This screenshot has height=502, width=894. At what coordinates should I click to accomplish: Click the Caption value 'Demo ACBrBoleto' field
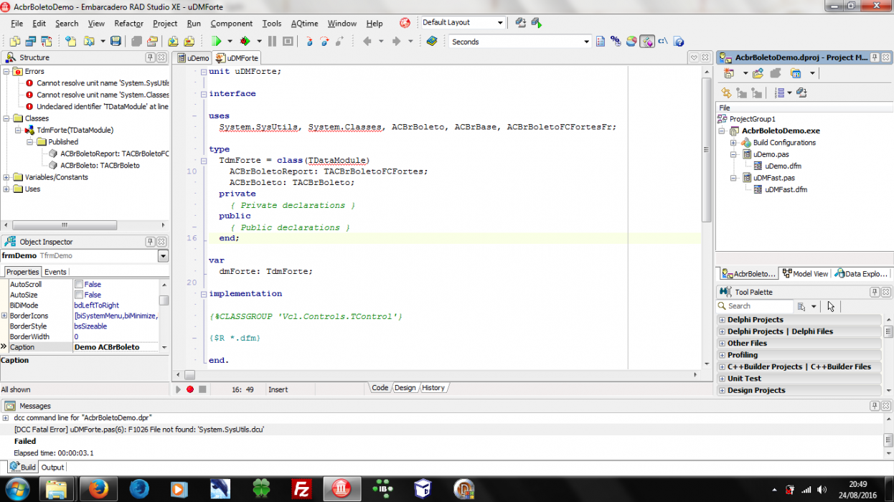(116, 347)
